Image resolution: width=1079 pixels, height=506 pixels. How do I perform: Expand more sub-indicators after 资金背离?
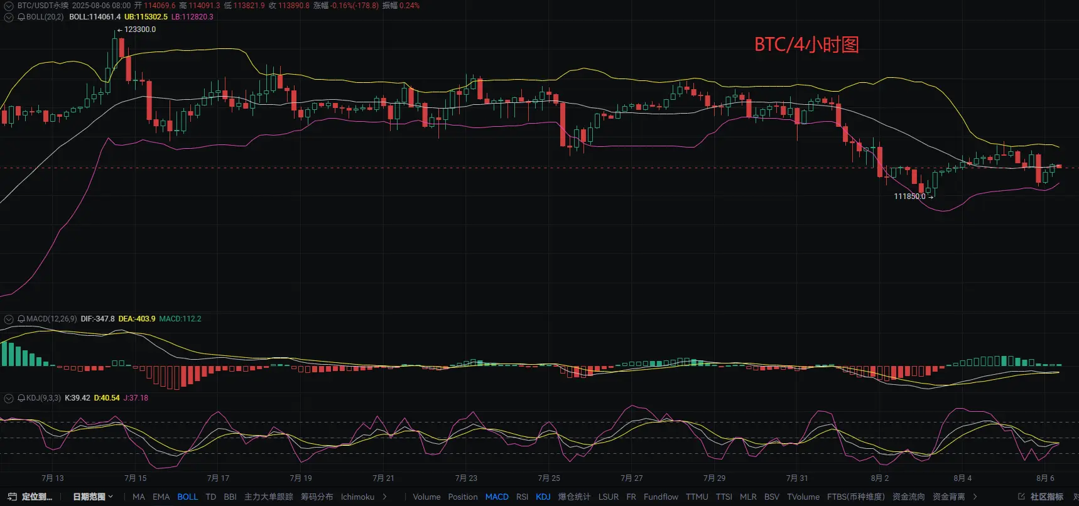coord(975,497)
